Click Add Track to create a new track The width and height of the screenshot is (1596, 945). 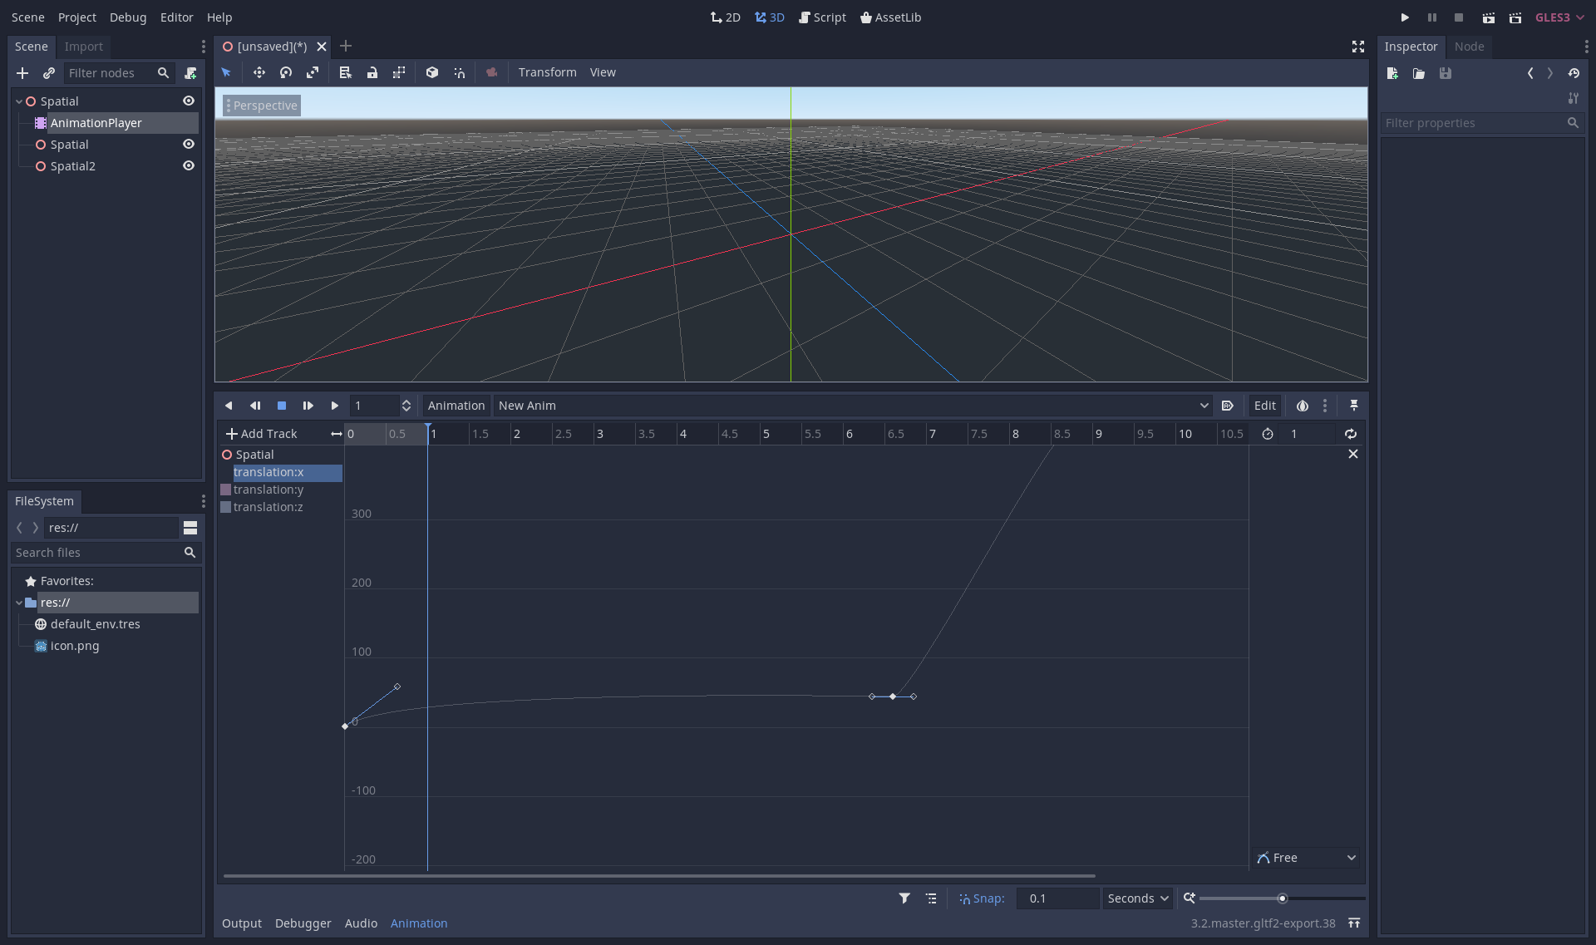[x=263, y=433]
